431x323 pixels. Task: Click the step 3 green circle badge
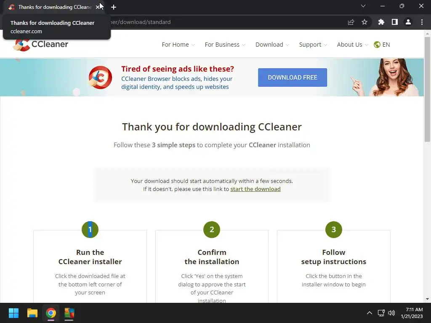point(334,229)
